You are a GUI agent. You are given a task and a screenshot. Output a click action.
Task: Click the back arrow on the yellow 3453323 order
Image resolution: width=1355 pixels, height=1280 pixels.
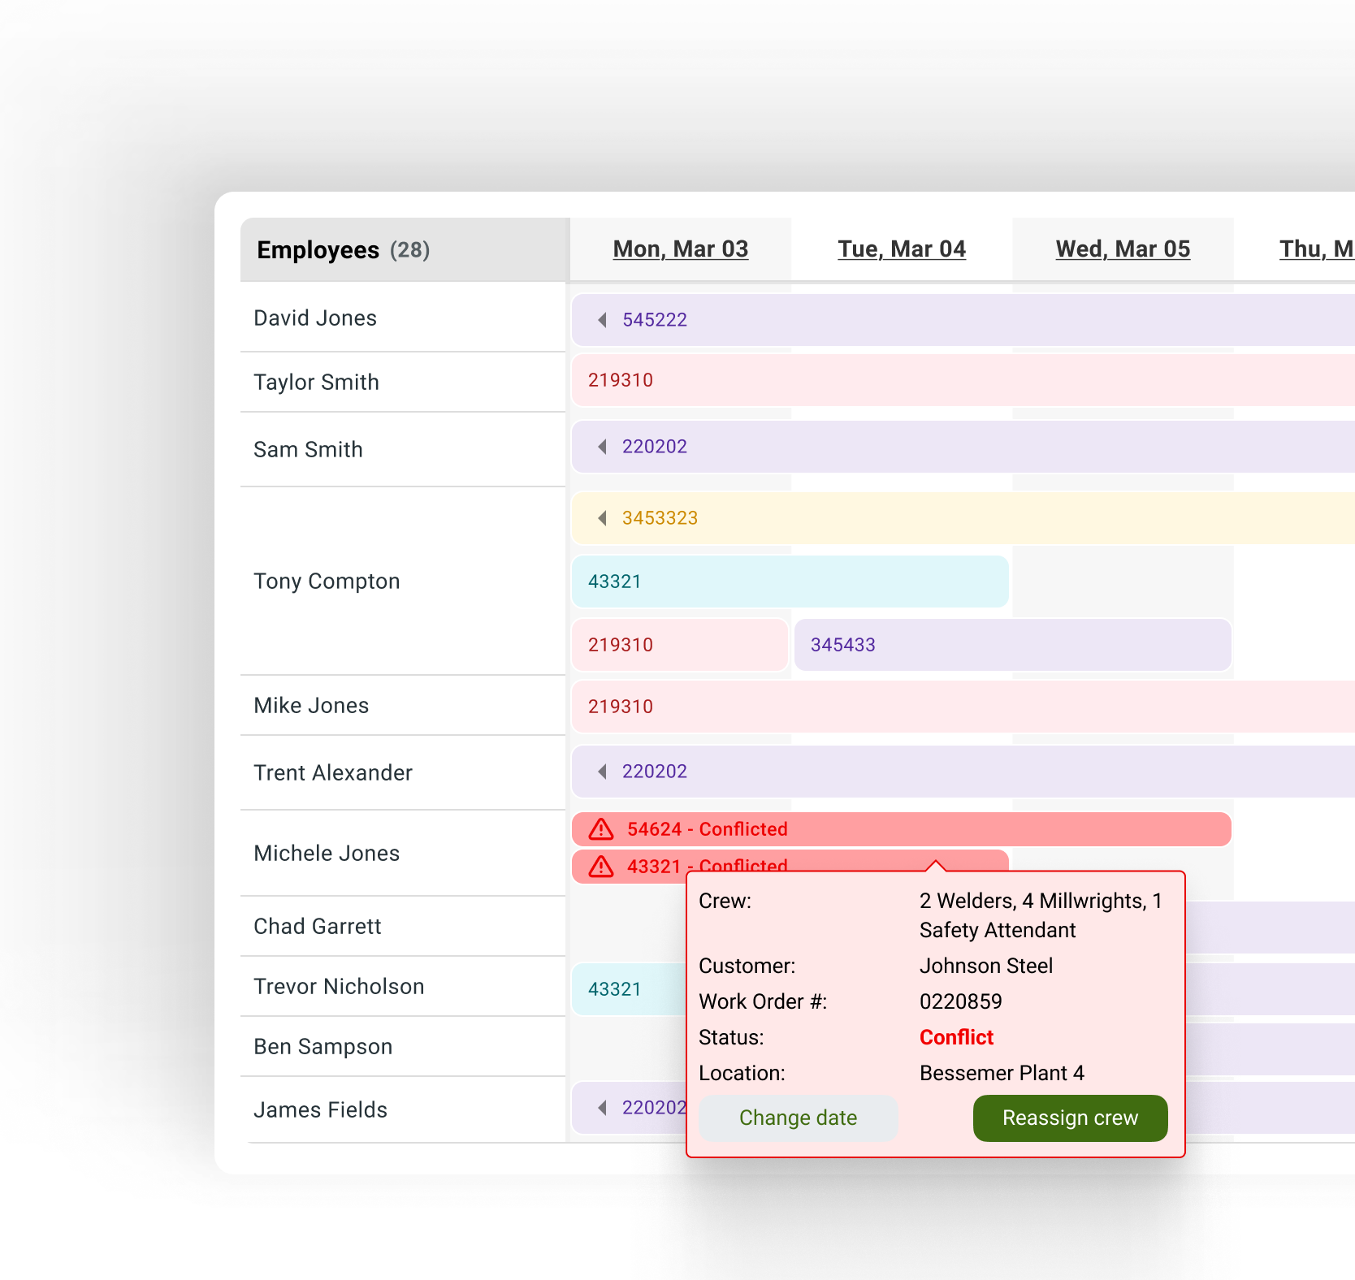(602, 517)
